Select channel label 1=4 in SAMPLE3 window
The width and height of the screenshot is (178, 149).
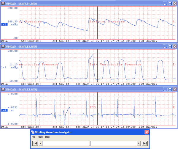coord(4,110)
